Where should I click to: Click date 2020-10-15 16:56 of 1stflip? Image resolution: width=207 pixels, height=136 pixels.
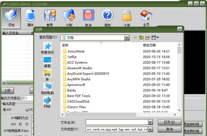pyautogui.click(x=156, y=57)
